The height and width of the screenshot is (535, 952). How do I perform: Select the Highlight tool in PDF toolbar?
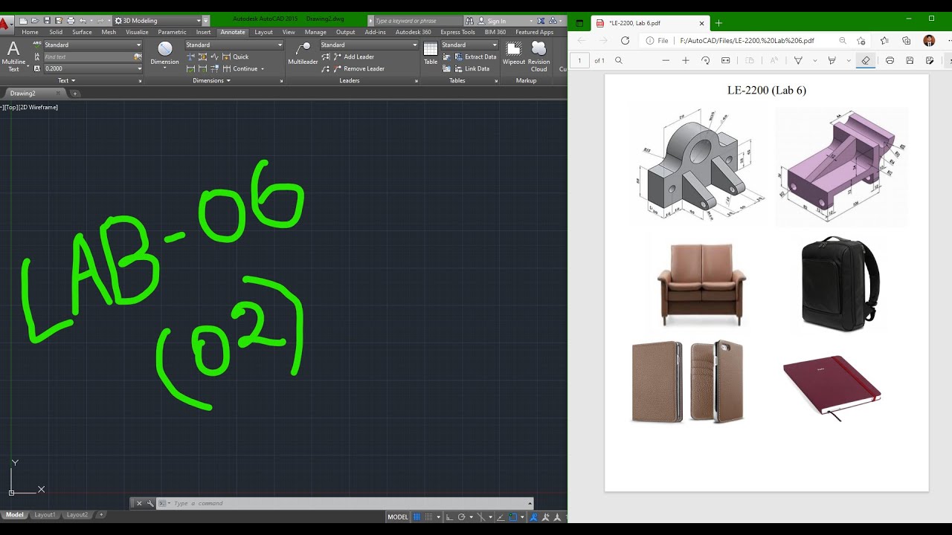coord(832,60)
